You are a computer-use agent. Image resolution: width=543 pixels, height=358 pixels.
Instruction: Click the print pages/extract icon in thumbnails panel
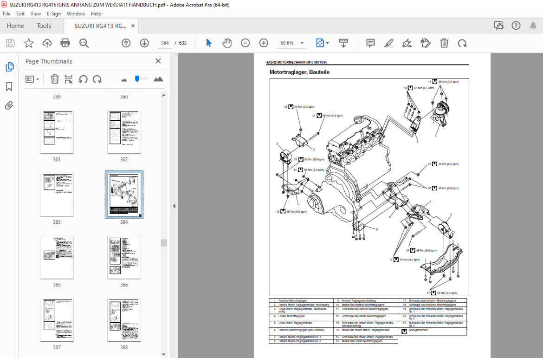pyautogui.click(x=69, y=79)
